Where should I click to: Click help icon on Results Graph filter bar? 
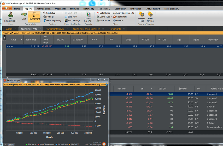107,85
